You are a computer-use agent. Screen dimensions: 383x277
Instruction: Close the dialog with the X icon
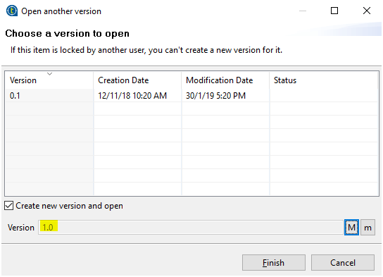point(367,11)
